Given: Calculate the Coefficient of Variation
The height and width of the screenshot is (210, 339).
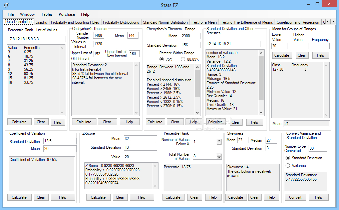Looking at the screenshot, I should coord(19,197).
